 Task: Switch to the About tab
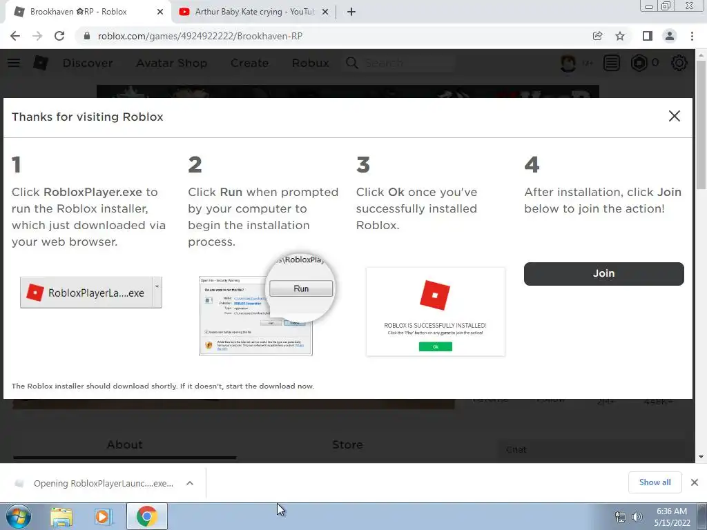tap(124, 445)
